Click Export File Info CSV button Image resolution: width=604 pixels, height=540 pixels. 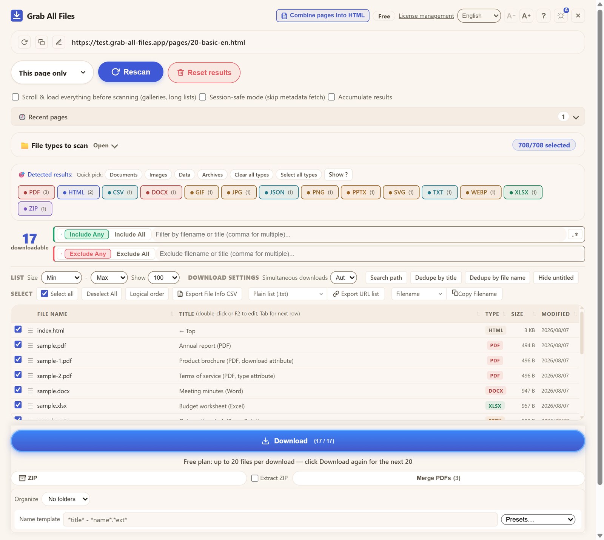click(207, 294)
